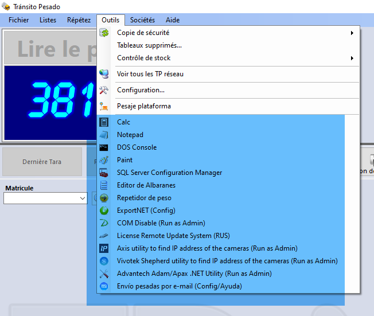Click the Tránsito Pesado title bar icon
This screenshot has width=374, height=316.
(6, 6)
